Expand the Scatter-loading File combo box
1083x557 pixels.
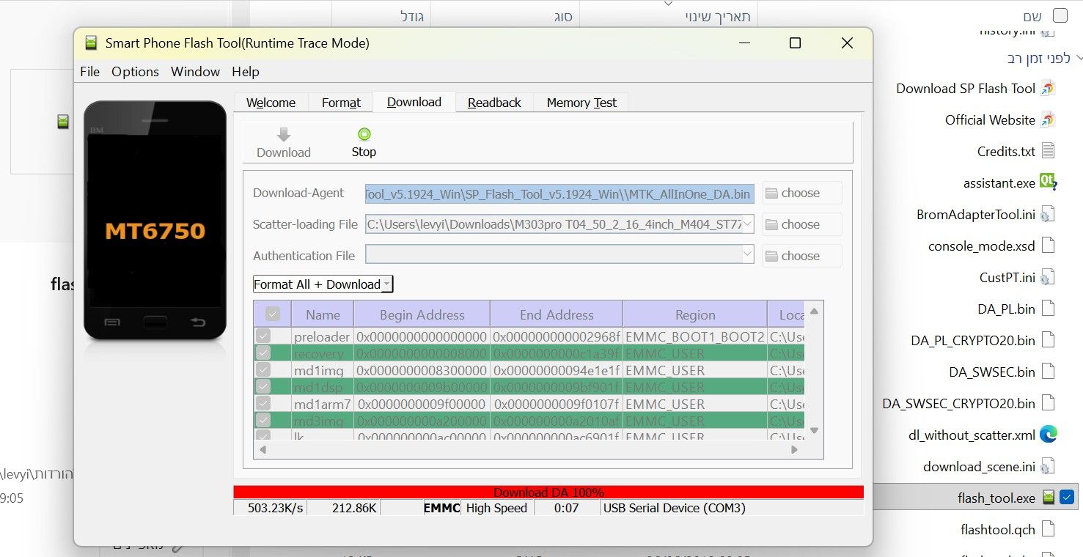click(747, 224)
